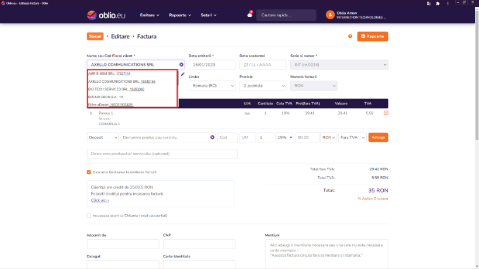Click the pencil edit client icon

tap(182, 74)
